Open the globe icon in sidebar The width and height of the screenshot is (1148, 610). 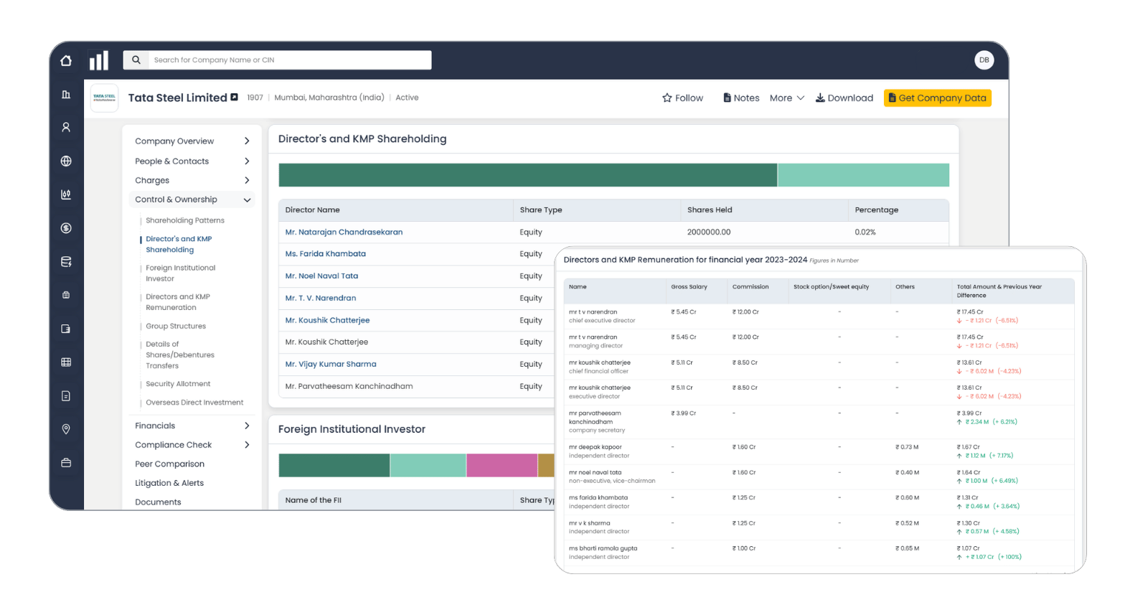click(66, 161)
